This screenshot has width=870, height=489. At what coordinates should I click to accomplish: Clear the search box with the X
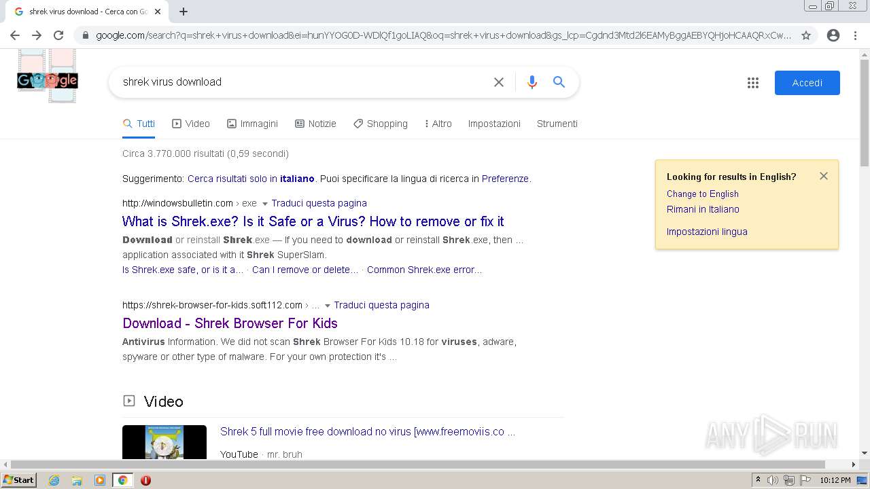pyautogui.click(x=499, y=82)
